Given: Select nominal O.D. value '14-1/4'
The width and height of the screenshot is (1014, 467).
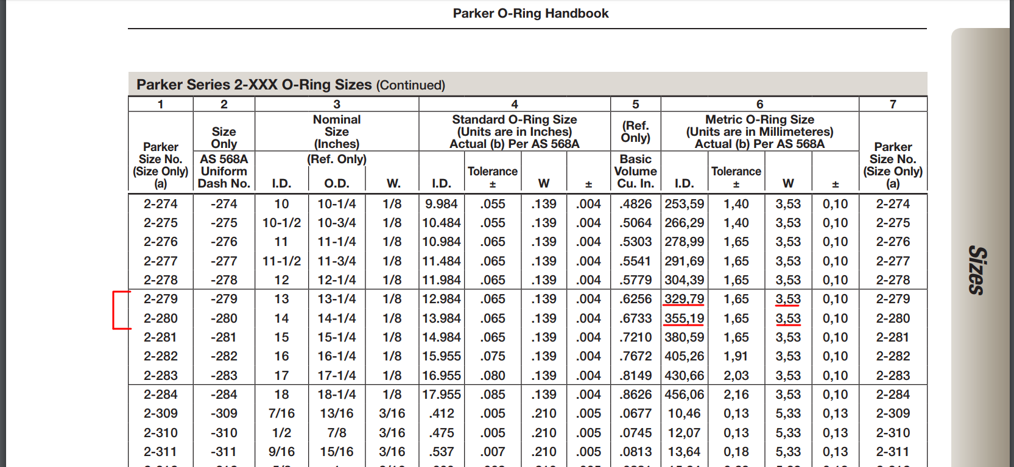Looking at the screenshot, I should tap(337, 318).
